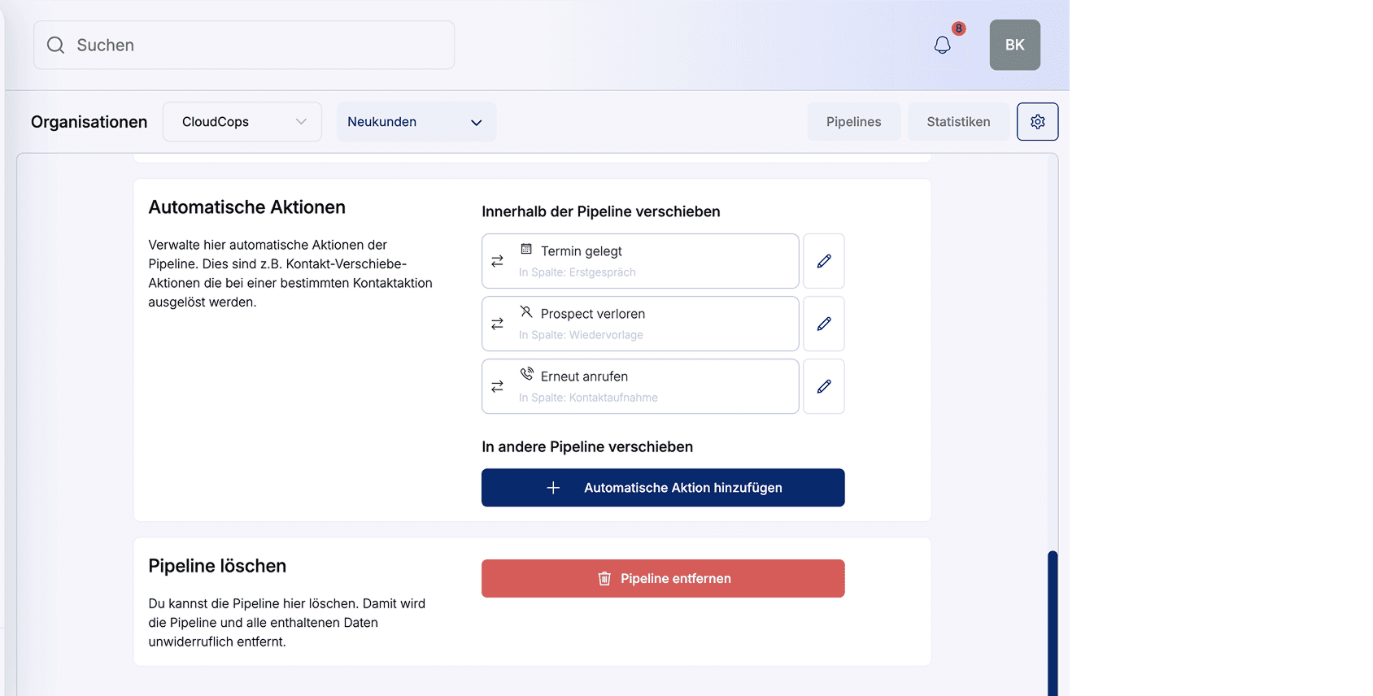This screenshot has width=1373, height=696.
Task: Open pipeline settings gear icon
Action: coord(1037,122)
